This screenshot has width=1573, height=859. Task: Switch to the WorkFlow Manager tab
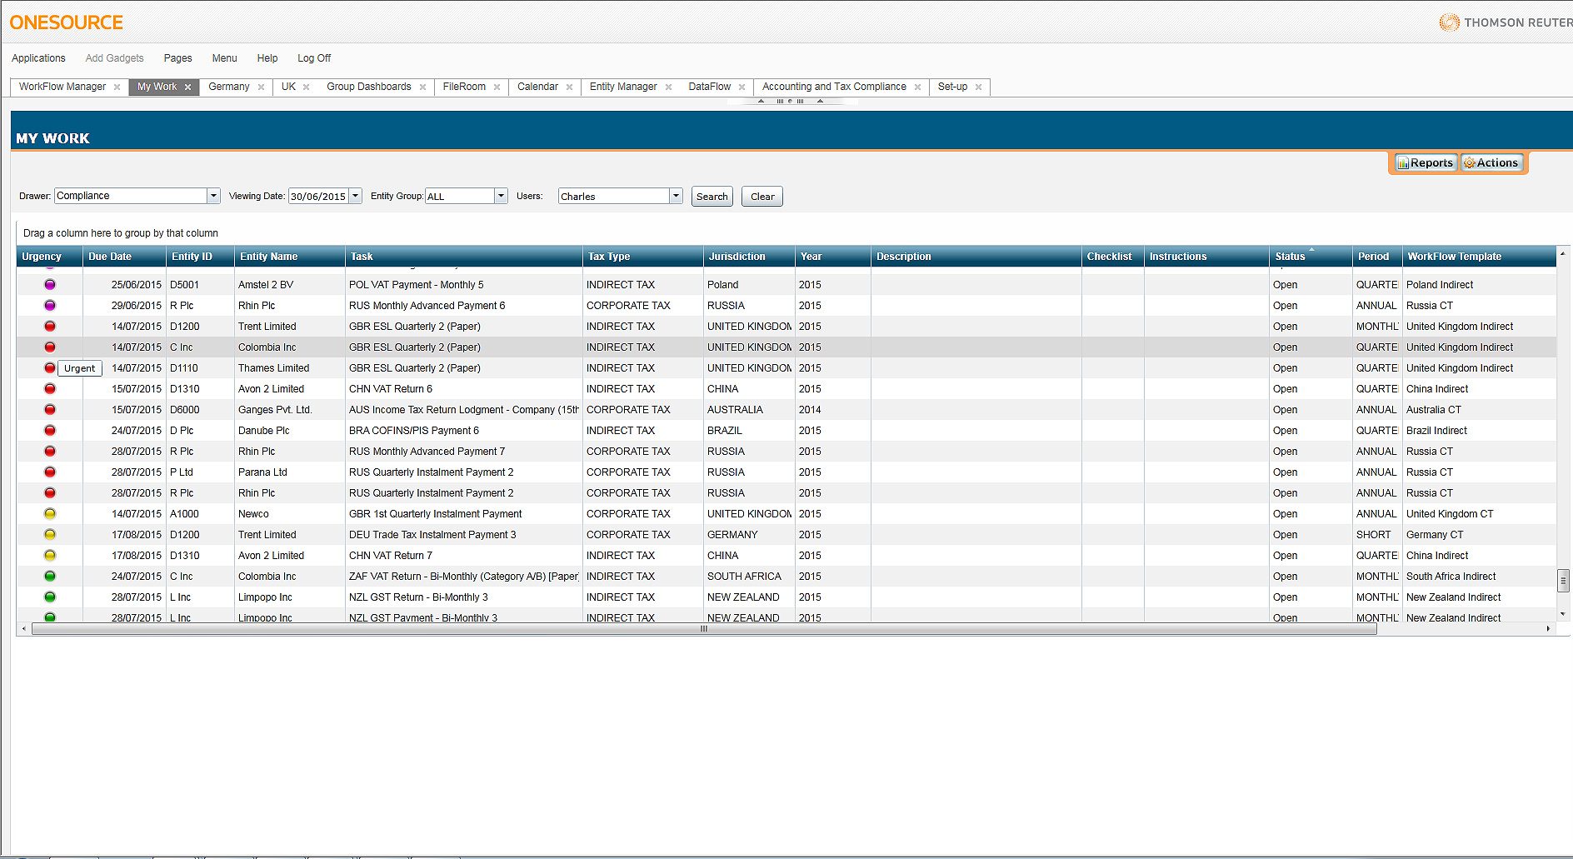62,87
